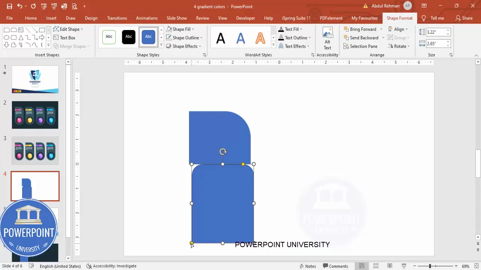Click the spell check icon in the status bar
Viewport: 481px width, 270px height.
(32, 266)
